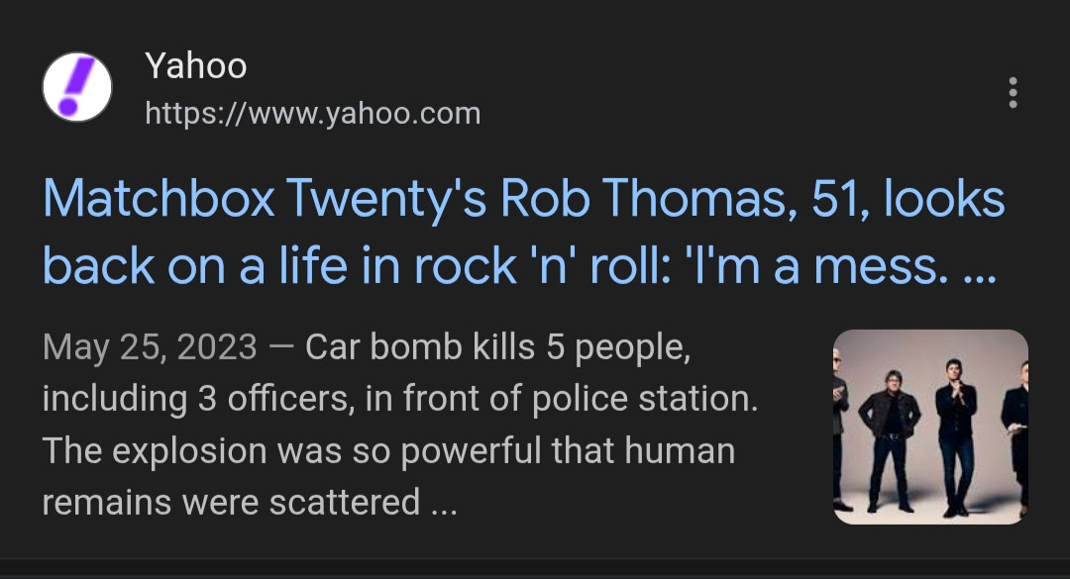
Task: Click the May 25, 2023 date
Action: (x=150, y=347)
